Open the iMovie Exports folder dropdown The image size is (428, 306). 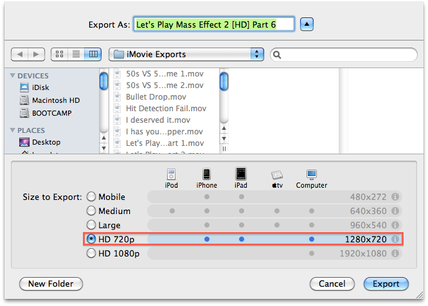click(186, 54)
